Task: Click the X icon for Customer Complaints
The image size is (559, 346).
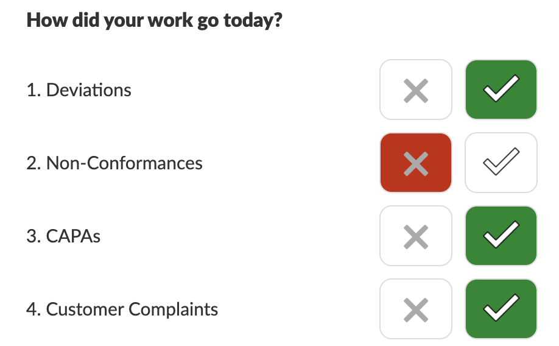Action: point(415,309)
